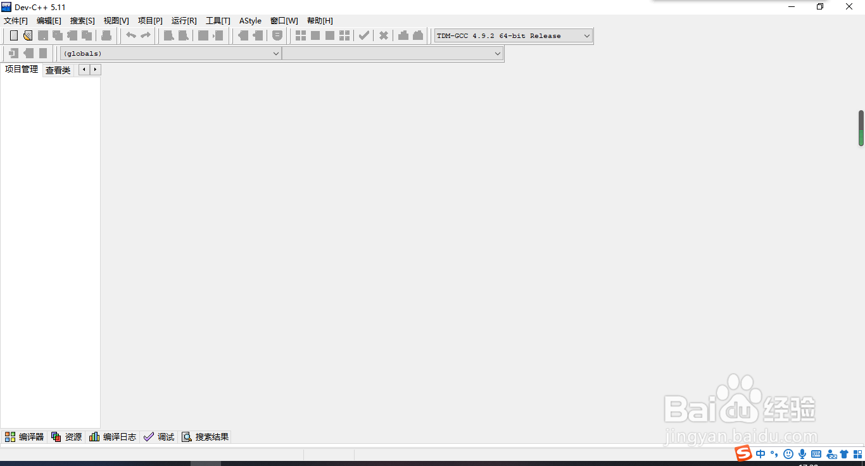Click the Sogou microphone voice input
The height and width of the screenshot is (466, 865).
pyautogui.click(x=802, y=454)
